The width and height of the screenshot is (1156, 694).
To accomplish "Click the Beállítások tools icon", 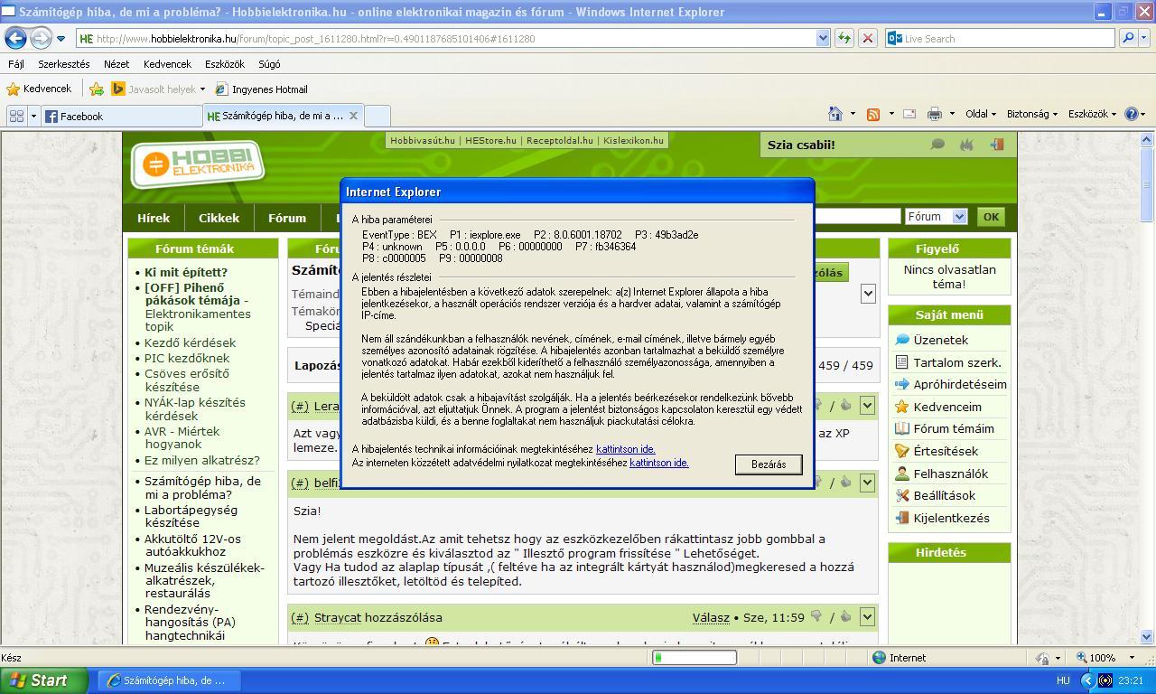I will point(901,495).
